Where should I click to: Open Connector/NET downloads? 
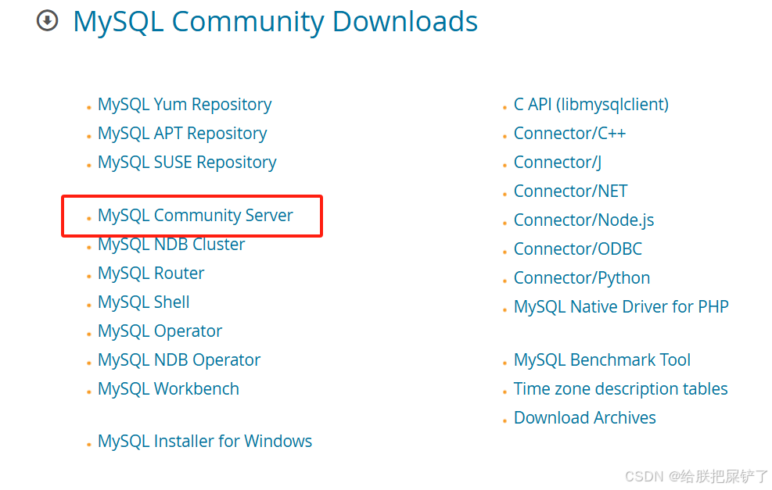pyautogui.click(x=571, y=191)
